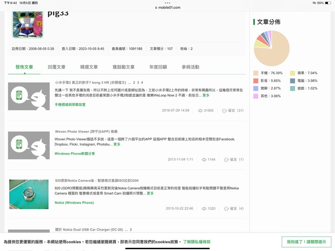This screenshot has height=251, width=335.
Task: Click the 2016-07-29 14:08 post date
Action: click(175, 111)
